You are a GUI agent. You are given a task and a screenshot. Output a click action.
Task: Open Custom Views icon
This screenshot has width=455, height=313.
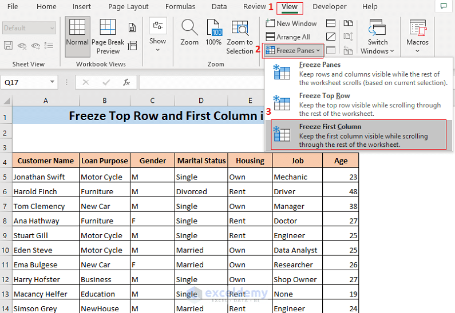coord(132,46)
